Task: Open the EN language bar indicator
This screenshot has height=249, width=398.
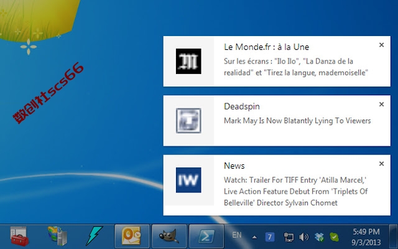Action: (x=236, y=235)
